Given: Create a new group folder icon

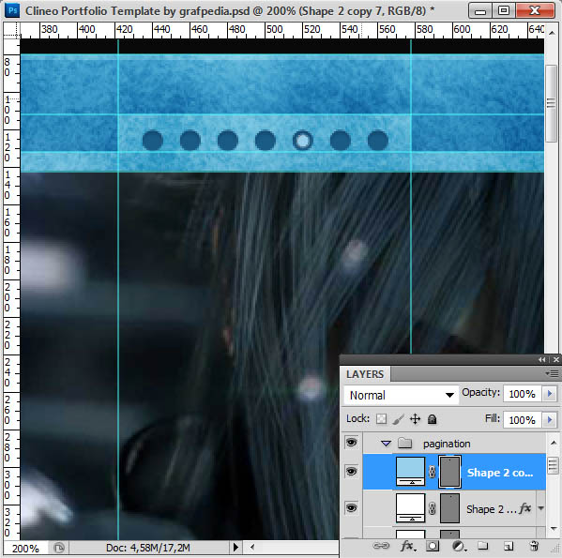Looking at the screenshot, I should (x=483, y=546).
